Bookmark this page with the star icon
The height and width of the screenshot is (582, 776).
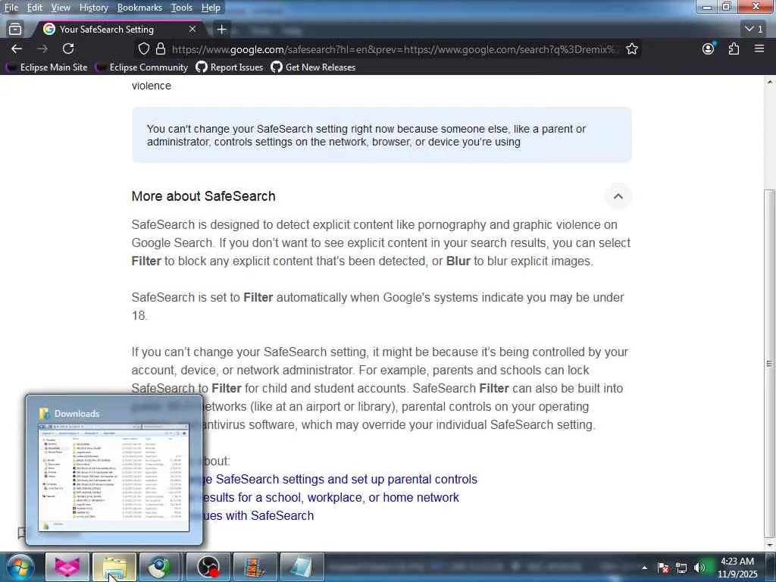point(631,49)
